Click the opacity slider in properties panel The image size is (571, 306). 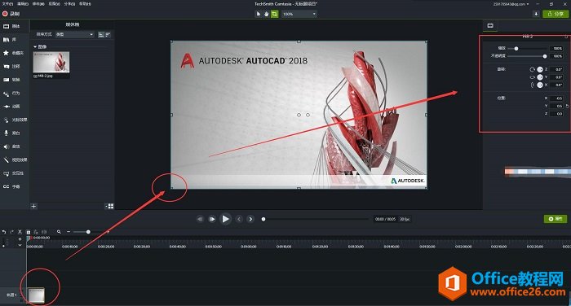(x=527, y=56)
